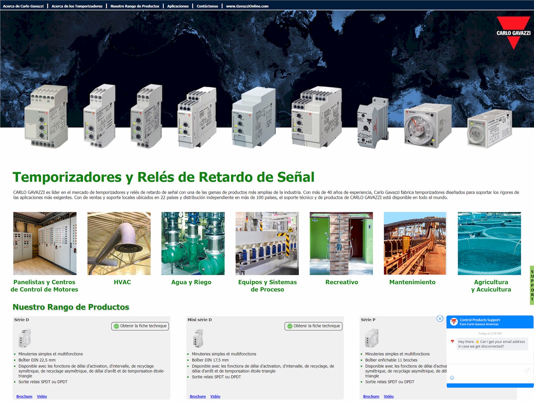Click the round dial timer in the banner
Screen dimensions: 534x403
427,125
